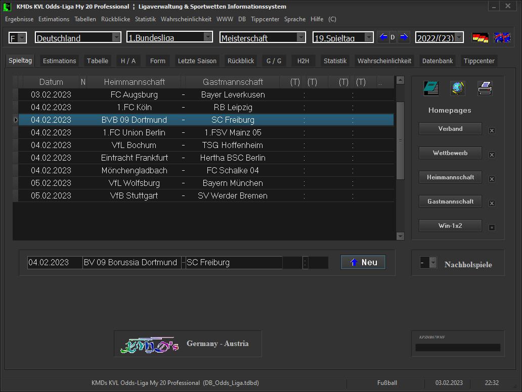Click the Heimmannschaft homepage button
Viewport: 522px width, 392px height.
click(450, 177)
